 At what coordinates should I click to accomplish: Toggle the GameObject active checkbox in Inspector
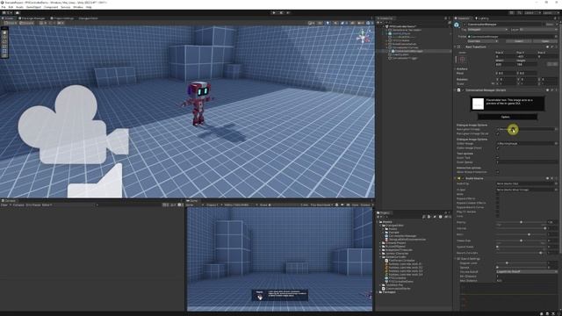465,25
